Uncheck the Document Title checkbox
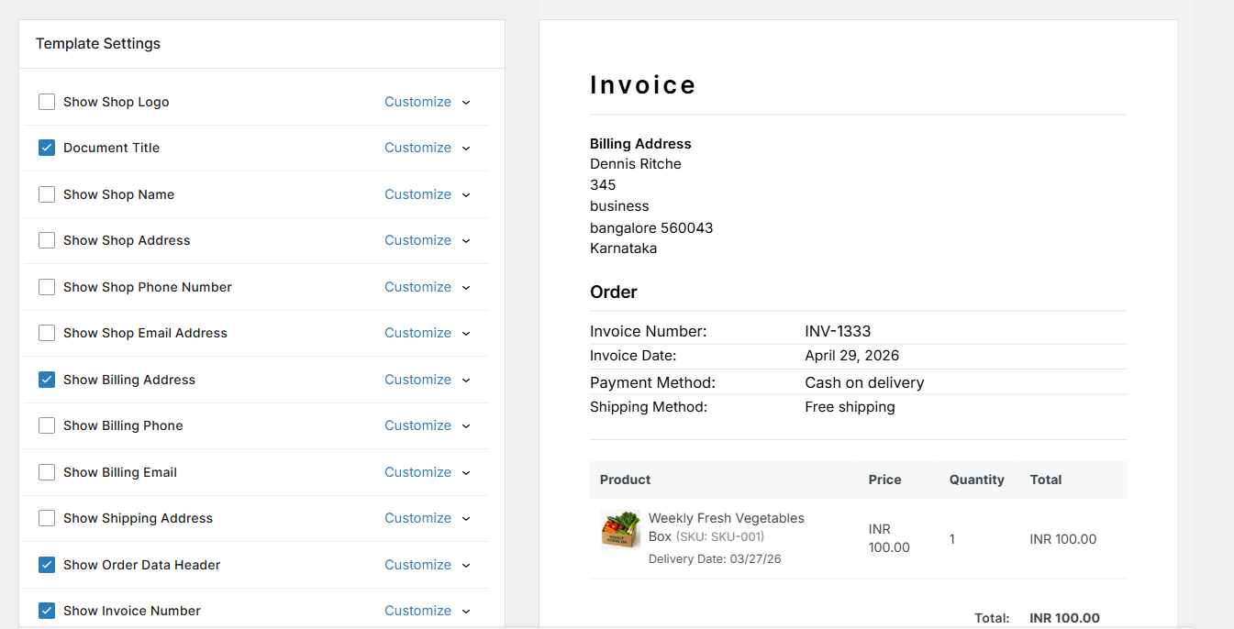 (47, 148)
